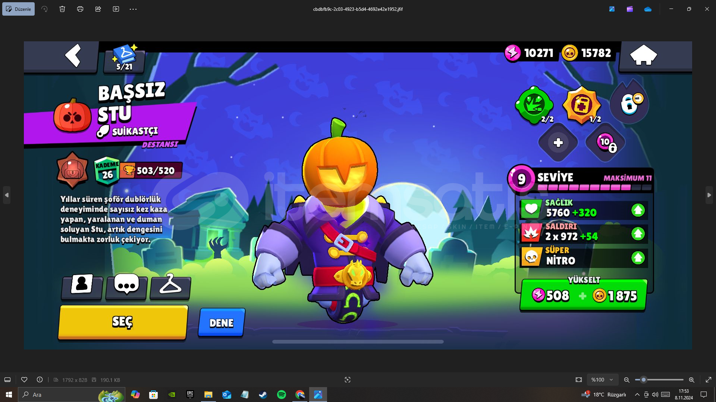This screenshot has height=402, width=716.
Task: Click the green Yükselt upgrade button
Action: click(584, 295)
